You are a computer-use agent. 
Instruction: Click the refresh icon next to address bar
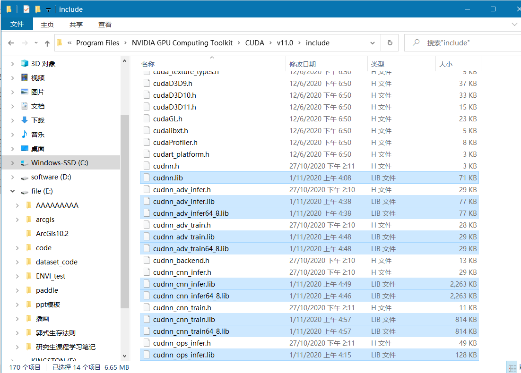click(x=389, y=42)
